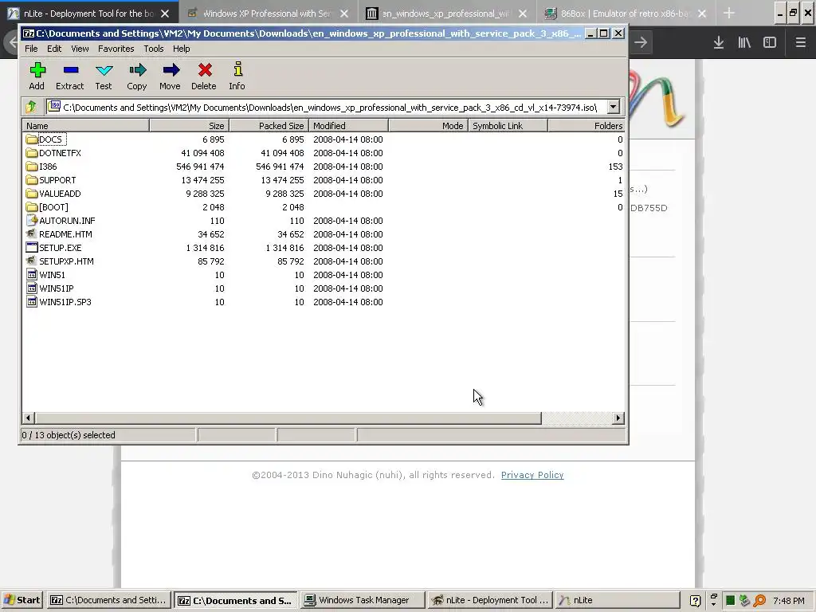816x612 pixels.
Task: Toggle browser sidebar icon
Action: tap(770, 43)
